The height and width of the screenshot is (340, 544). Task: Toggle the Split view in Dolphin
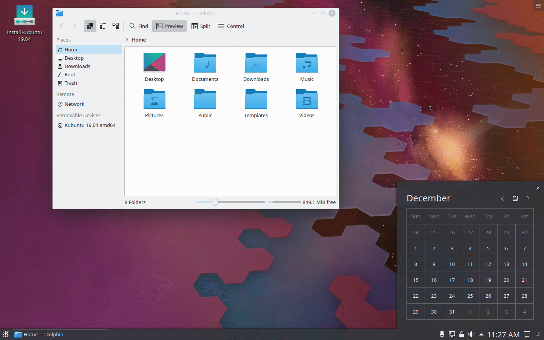point(201,26)
